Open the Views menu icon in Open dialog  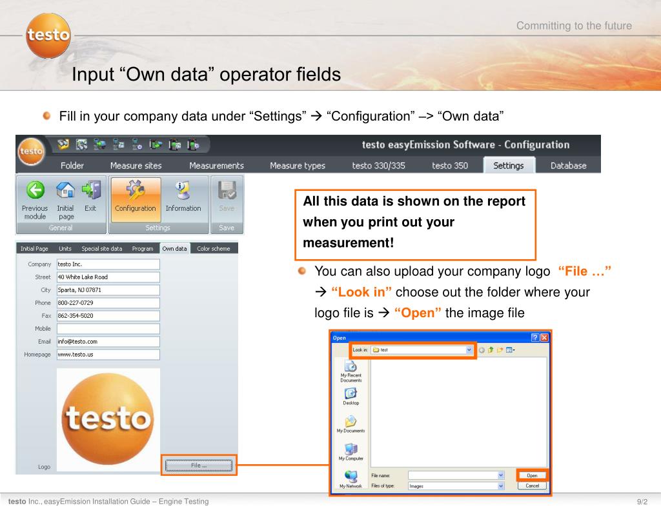pos(510,350)
